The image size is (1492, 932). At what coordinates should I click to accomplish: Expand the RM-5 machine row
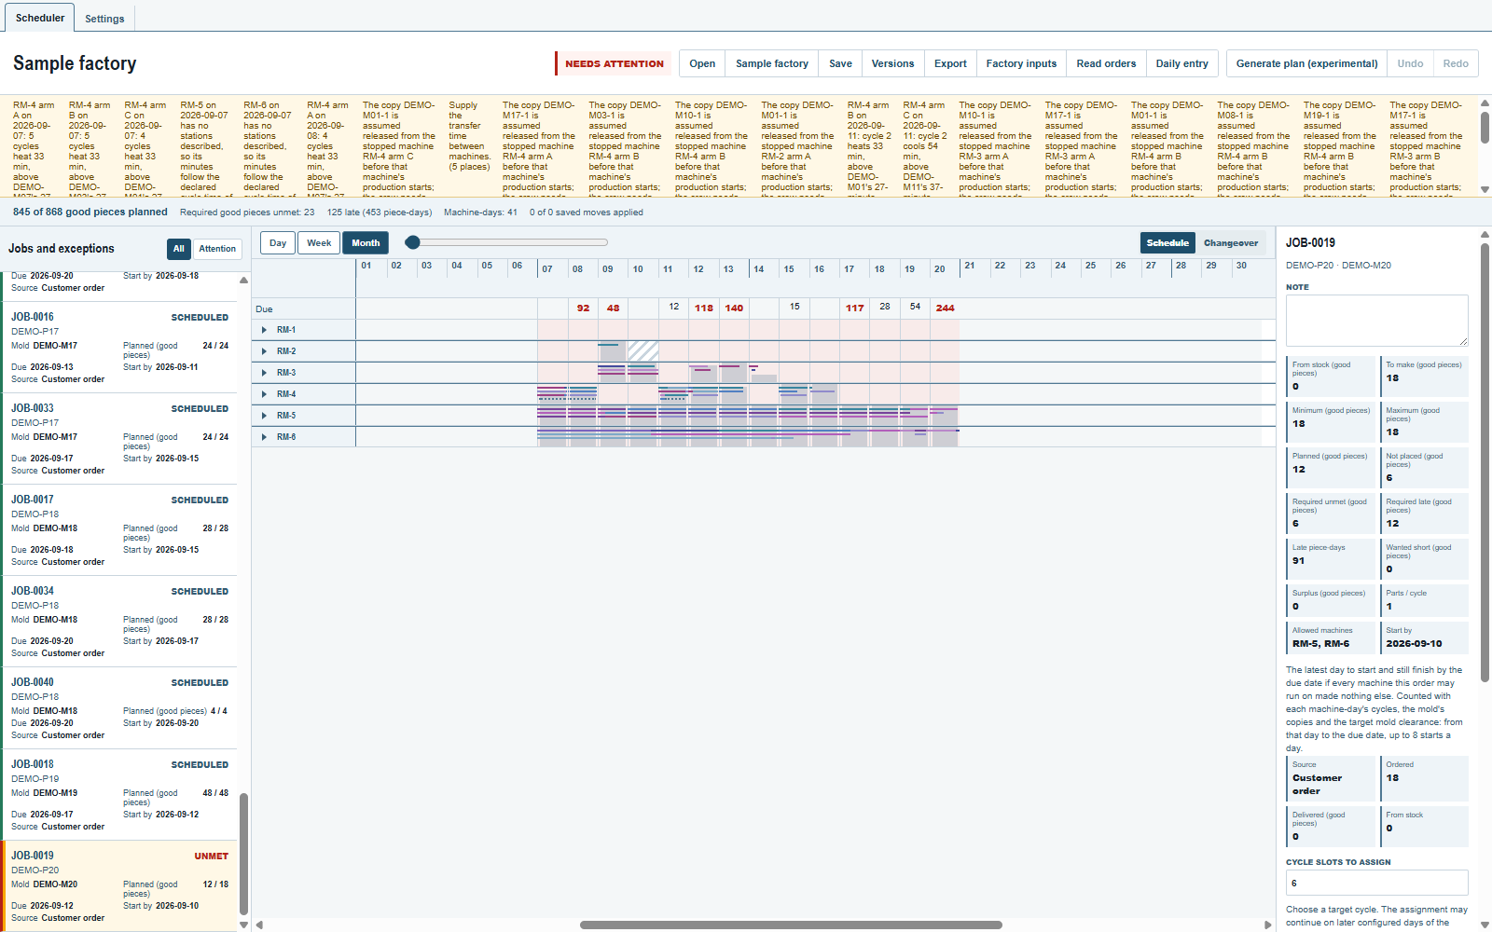(x=265, y=416)
